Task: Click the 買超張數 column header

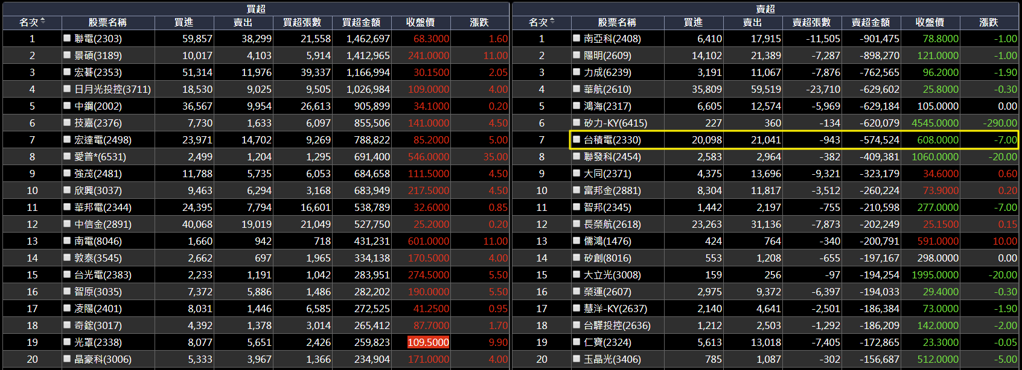Action: (302, 22)
